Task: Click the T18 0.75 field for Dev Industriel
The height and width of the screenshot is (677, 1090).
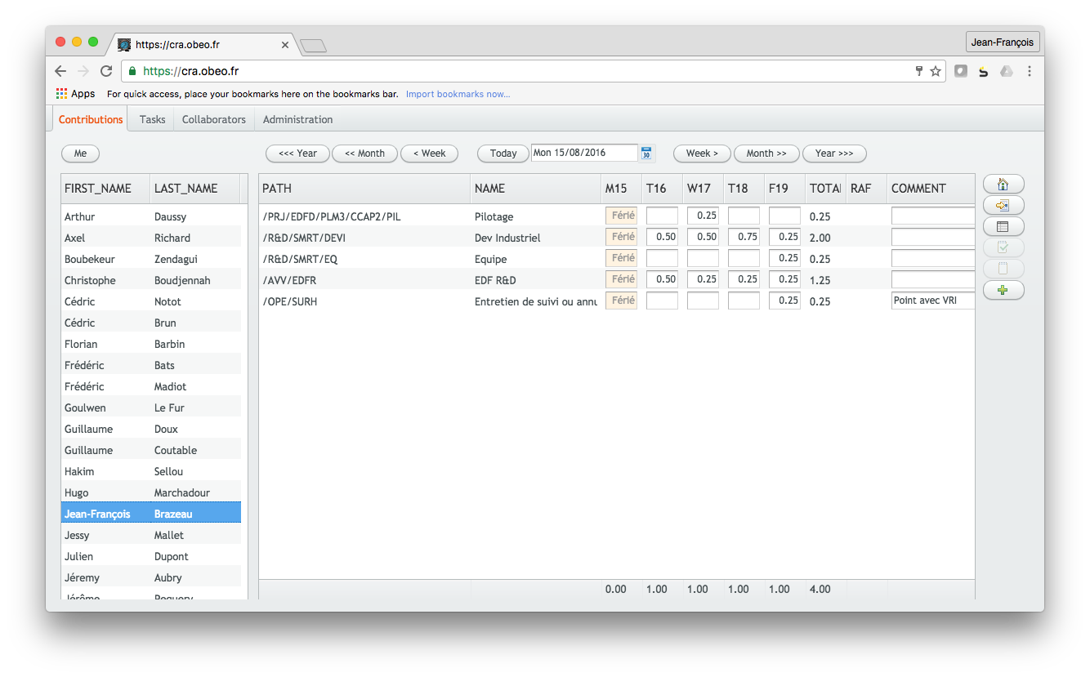Action: click(x=744, y=238)
